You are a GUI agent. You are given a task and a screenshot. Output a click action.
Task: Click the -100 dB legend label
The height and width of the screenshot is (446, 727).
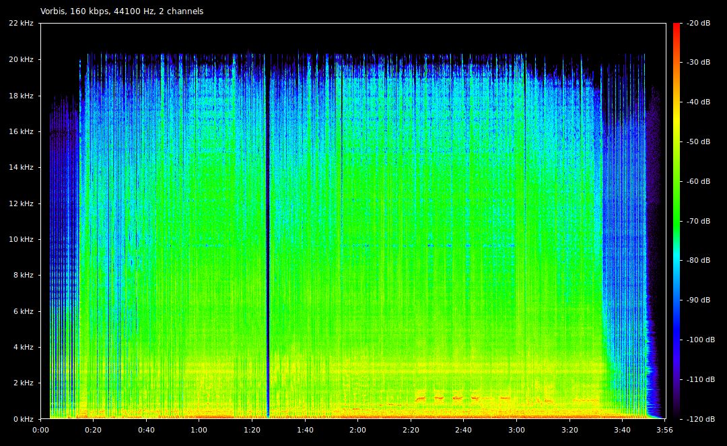coord(700,340)
